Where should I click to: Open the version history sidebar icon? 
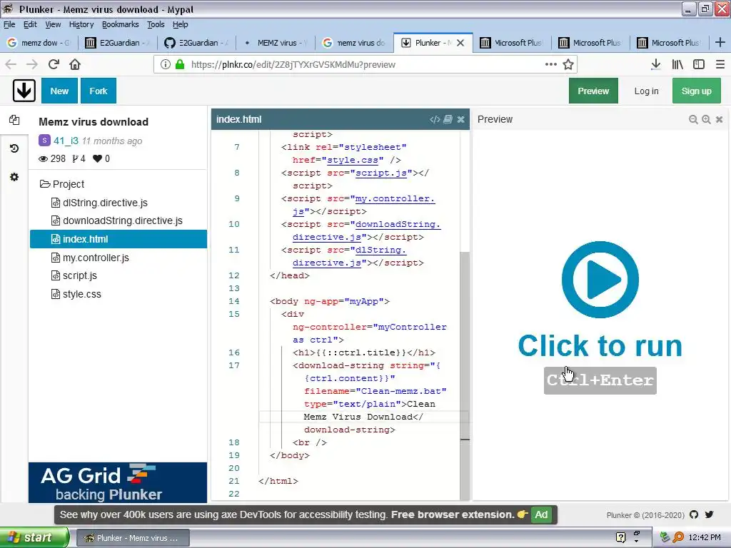click(14, 148)
